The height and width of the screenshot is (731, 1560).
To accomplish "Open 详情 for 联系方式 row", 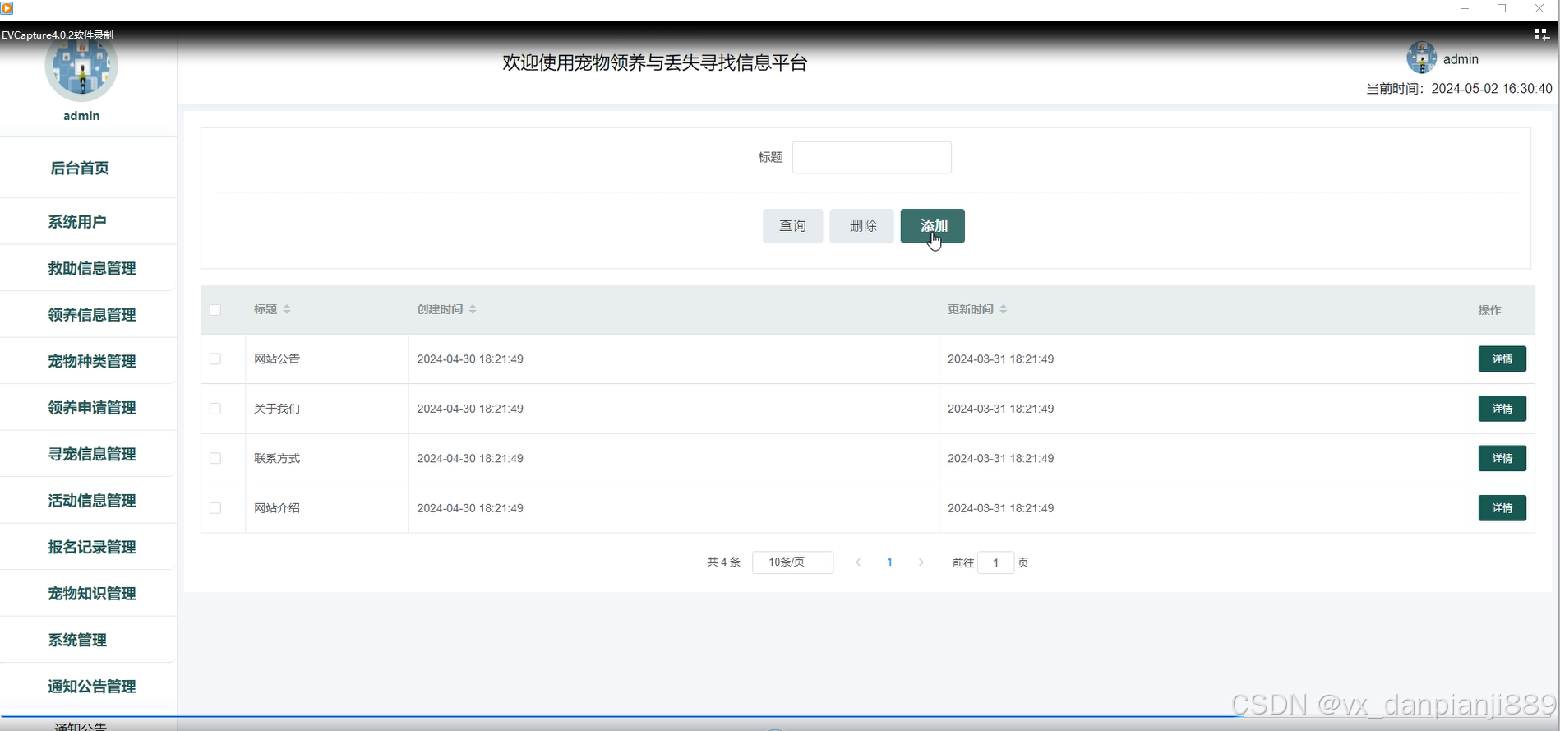I will 1502,458.
